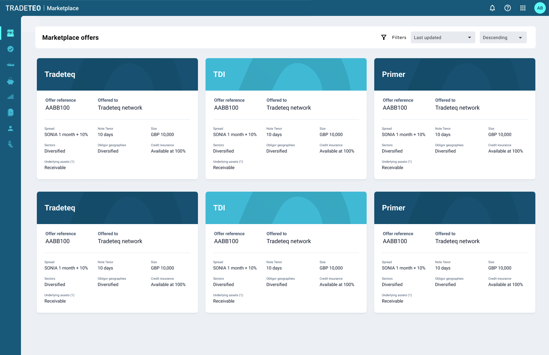
Task: Click the user settings gear sidebar icon
Action: coord(10,145)
